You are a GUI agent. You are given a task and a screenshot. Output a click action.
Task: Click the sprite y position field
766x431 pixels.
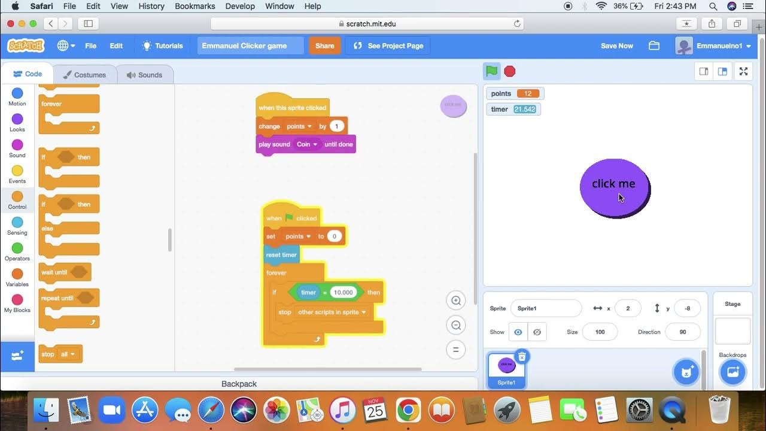point(687,308)
